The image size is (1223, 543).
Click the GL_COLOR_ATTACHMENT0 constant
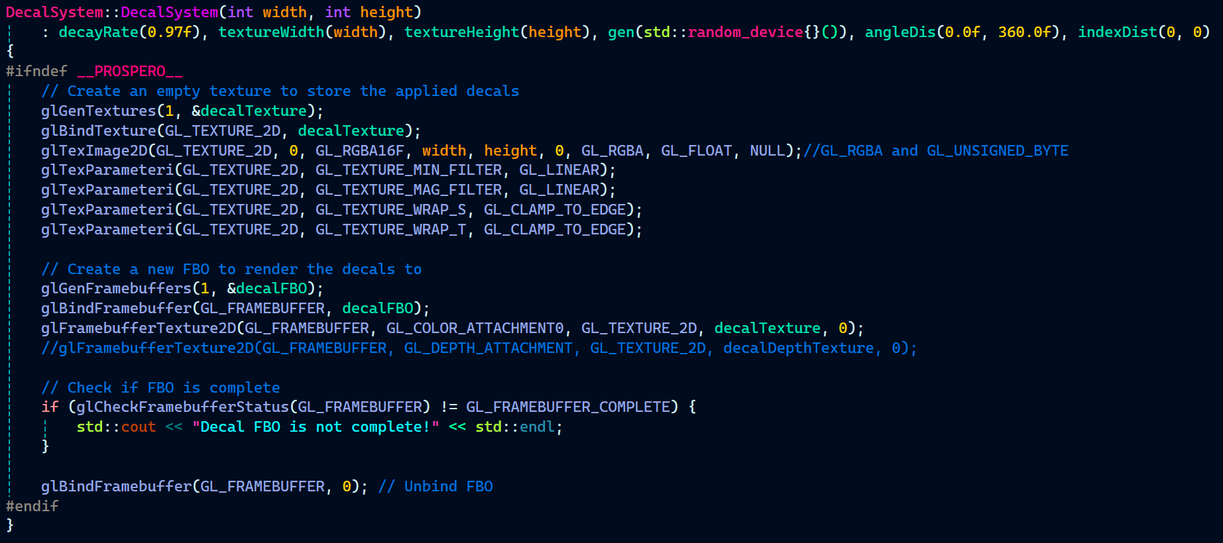(x=475, y=328)
